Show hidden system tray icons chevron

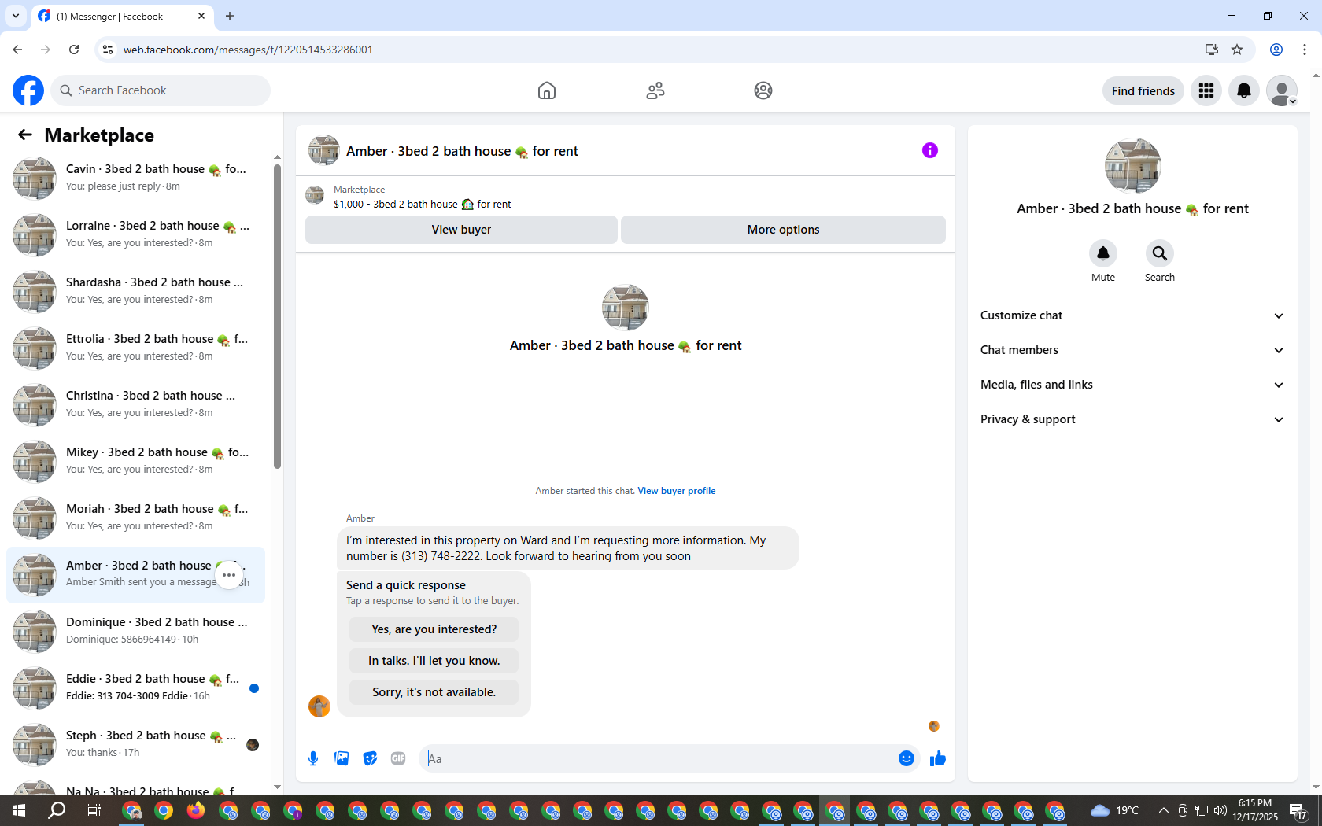1163,810
